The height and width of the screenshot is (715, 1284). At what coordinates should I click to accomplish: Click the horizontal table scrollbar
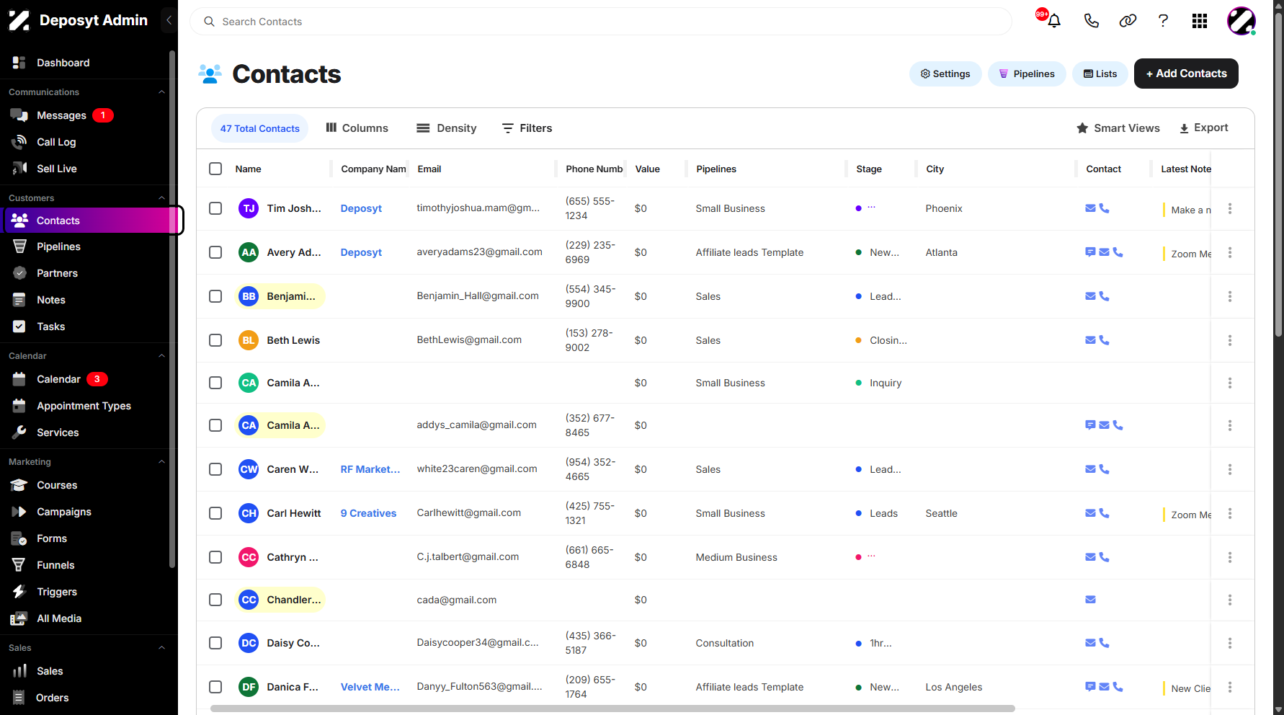[612, 709]
